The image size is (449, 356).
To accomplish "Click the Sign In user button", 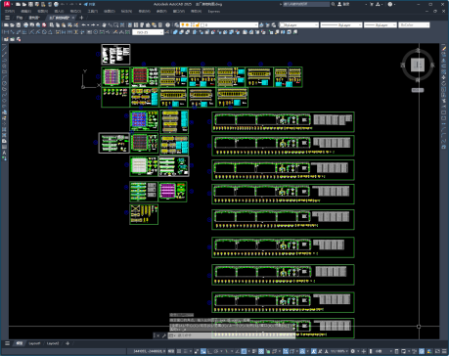I will pyautogui.click(x=343, y=4).
